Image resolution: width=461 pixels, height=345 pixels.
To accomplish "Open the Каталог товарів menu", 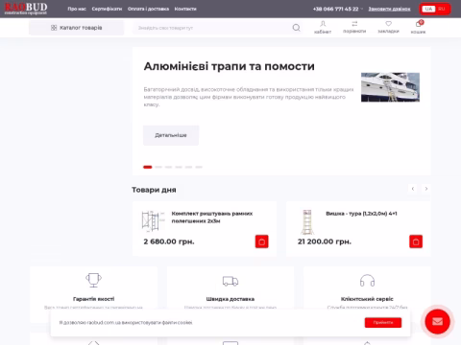I will pyautogui.click(x=76, y=28).
